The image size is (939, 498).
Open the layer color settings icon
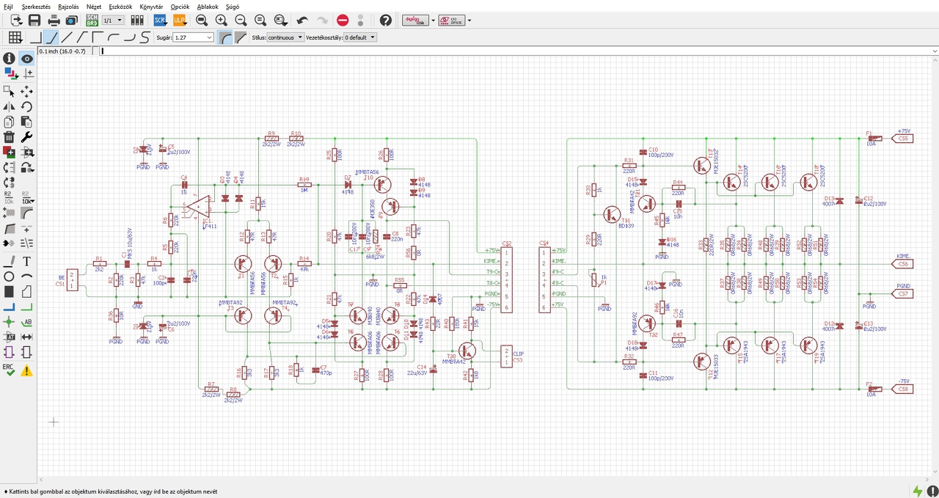10,73
